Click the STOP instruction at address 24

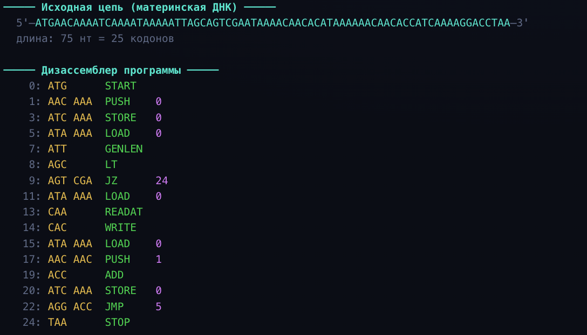point(118,323)
